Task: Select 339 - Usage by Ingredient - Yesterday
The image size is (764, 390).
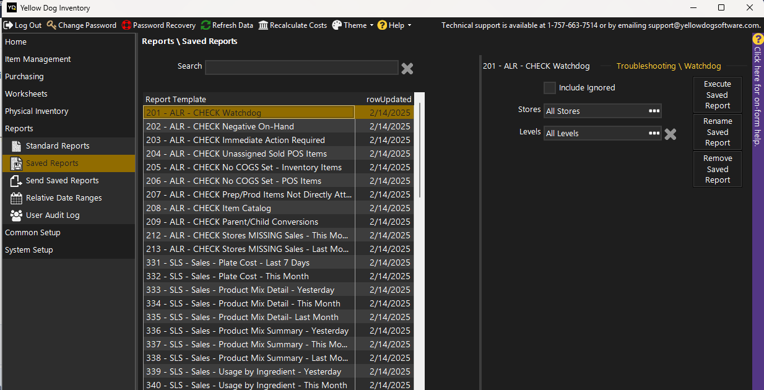Action: [x=278, y=371]
